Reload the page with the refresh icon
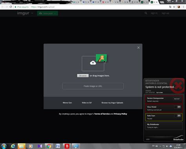 coord(11,7)
